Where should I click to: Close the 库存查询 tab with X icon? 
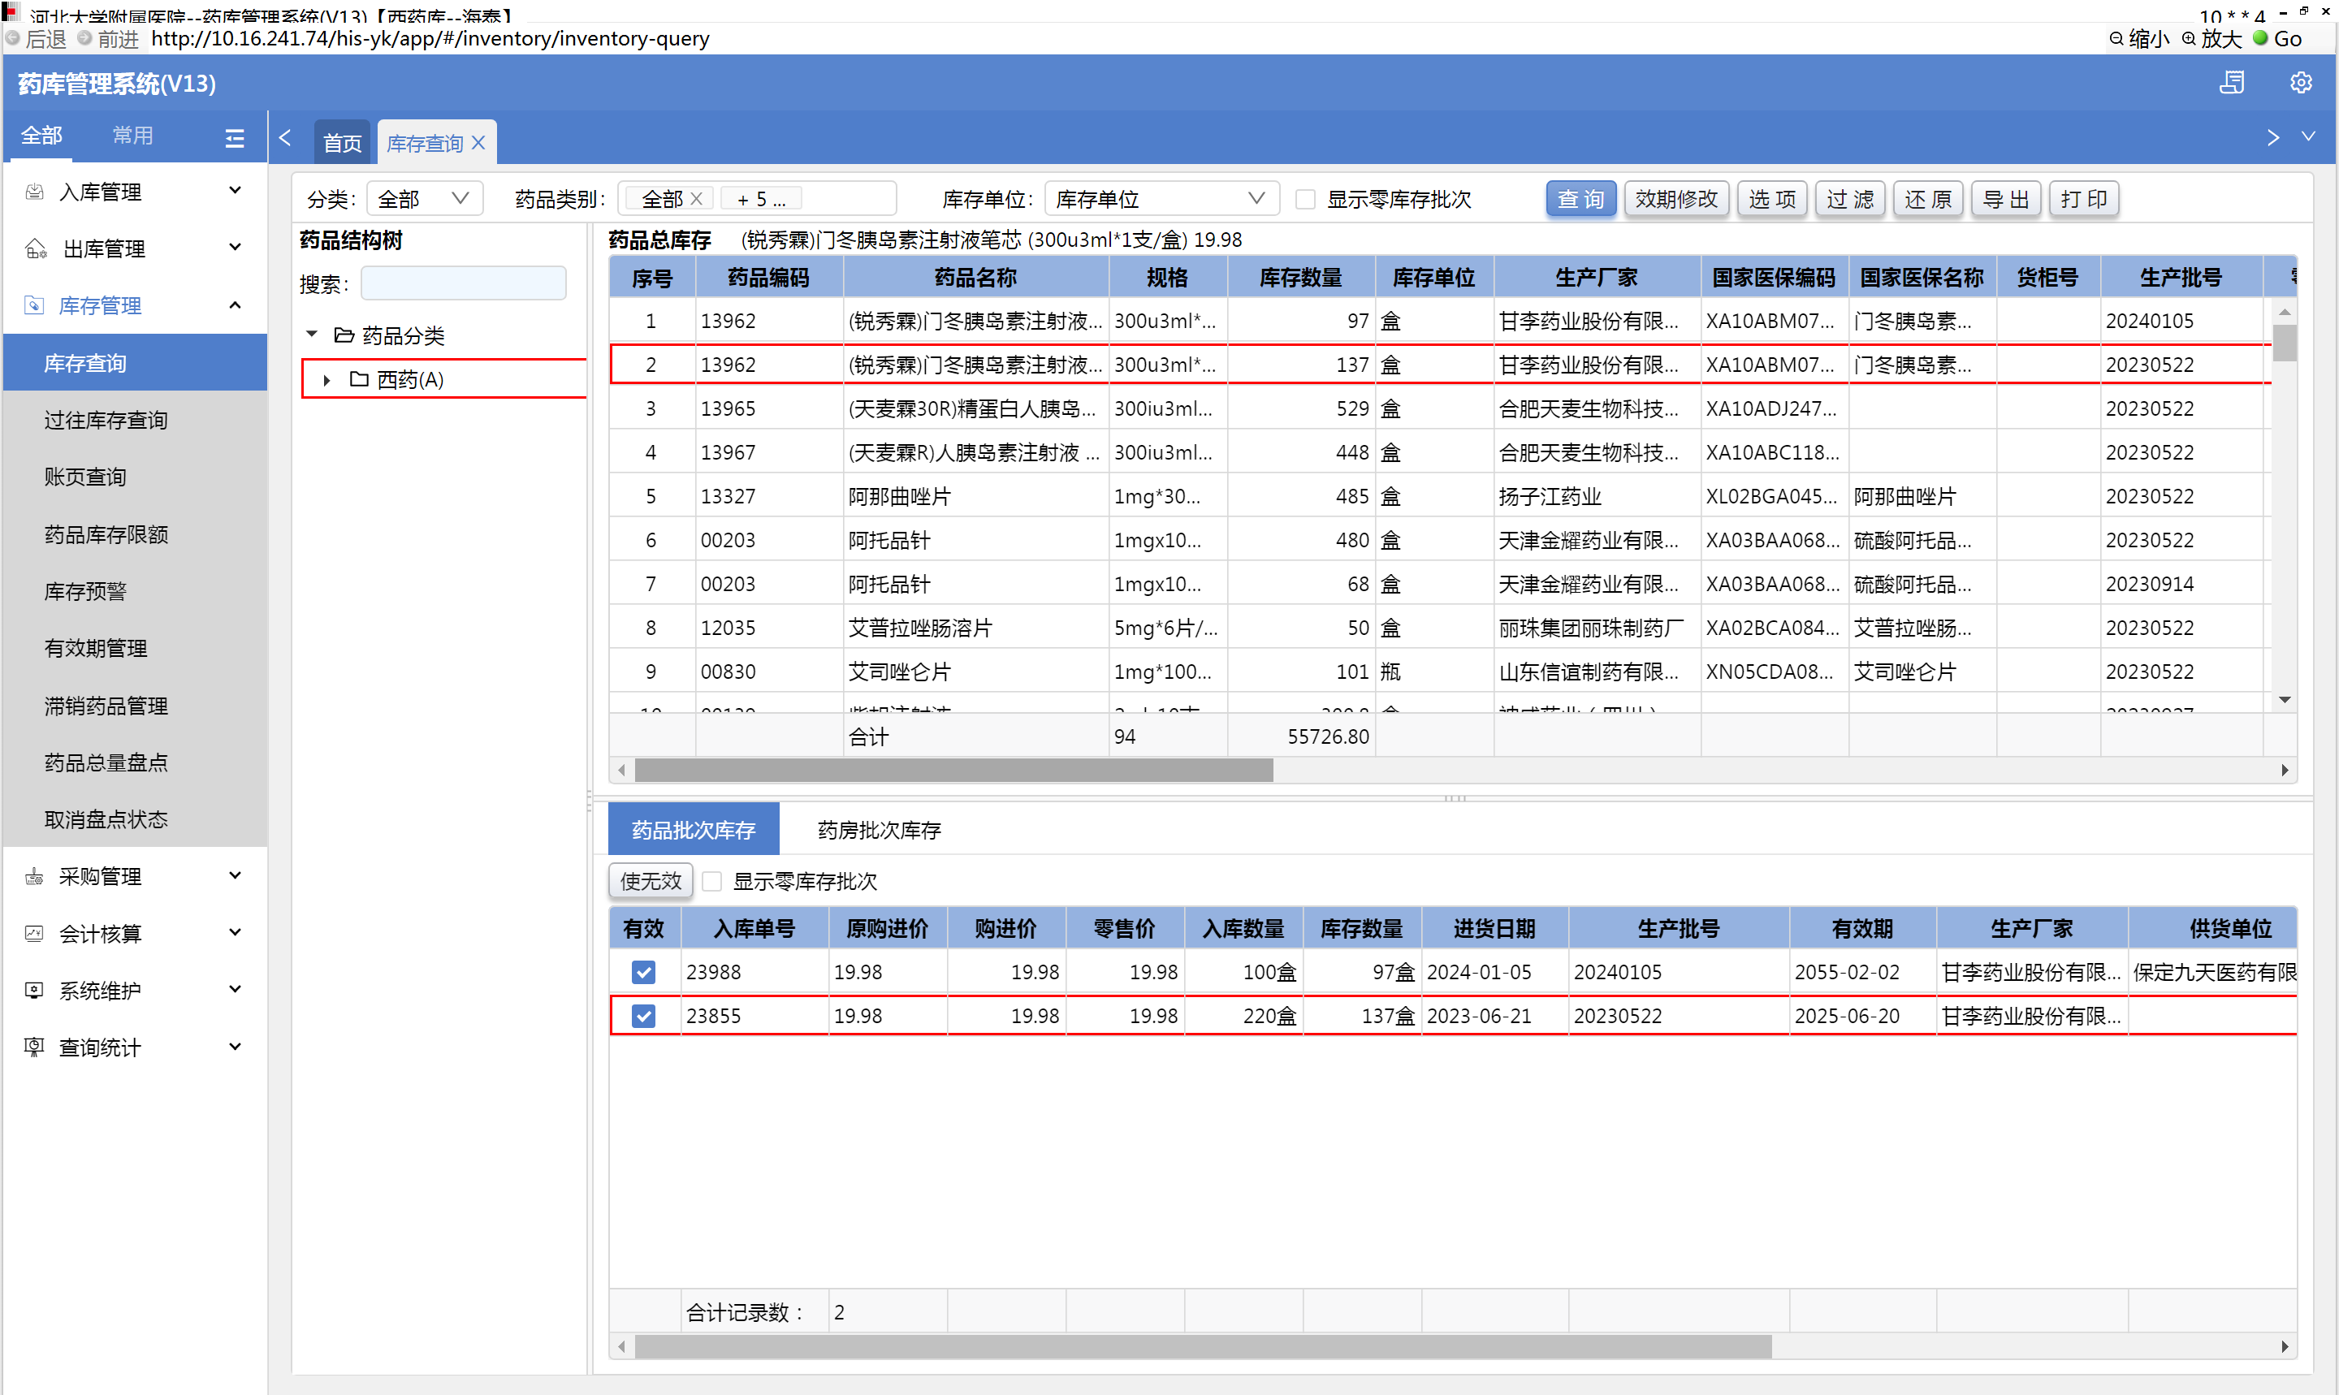(478, 143)
